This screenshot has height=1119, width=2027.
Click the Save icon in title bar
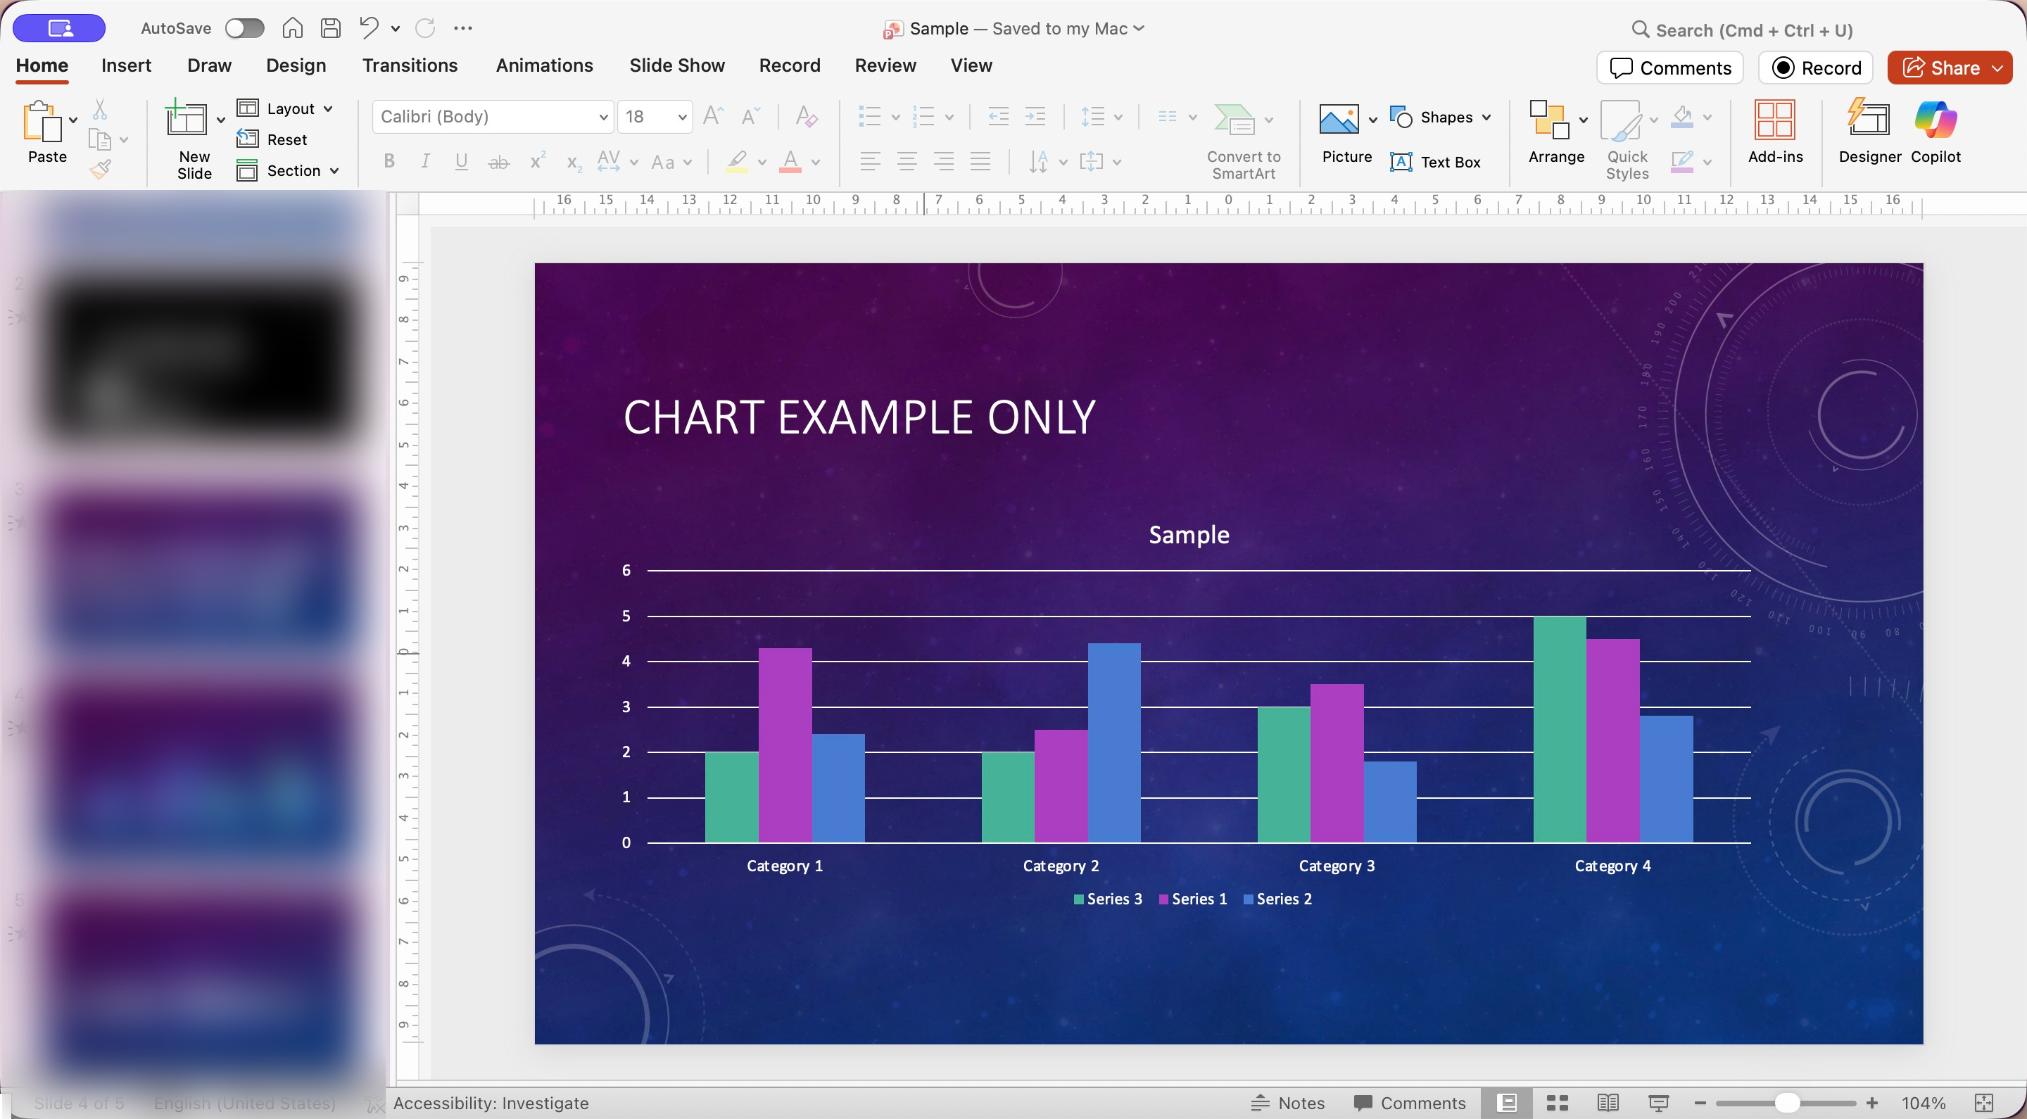[x=331, y=28]
